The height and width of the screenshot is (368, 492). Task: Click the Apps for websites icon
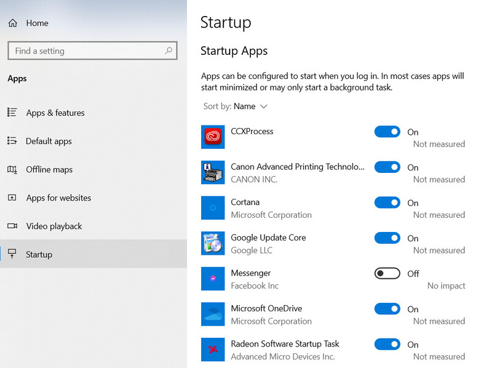point(12,198)
